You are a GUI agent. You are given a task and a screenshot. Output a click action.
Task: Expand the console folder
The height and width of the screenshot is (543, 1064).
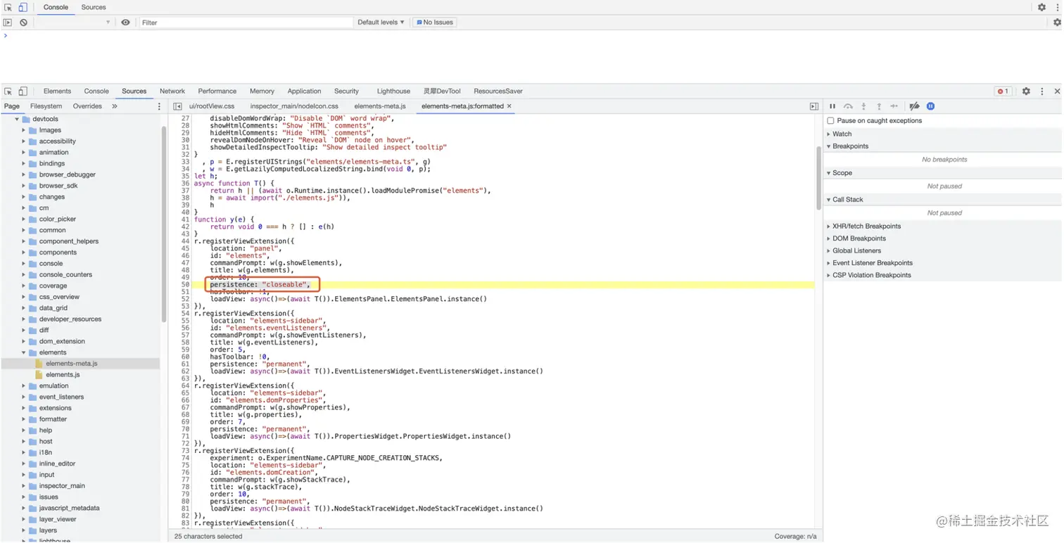pyautogui.click(x=23, y=264)
